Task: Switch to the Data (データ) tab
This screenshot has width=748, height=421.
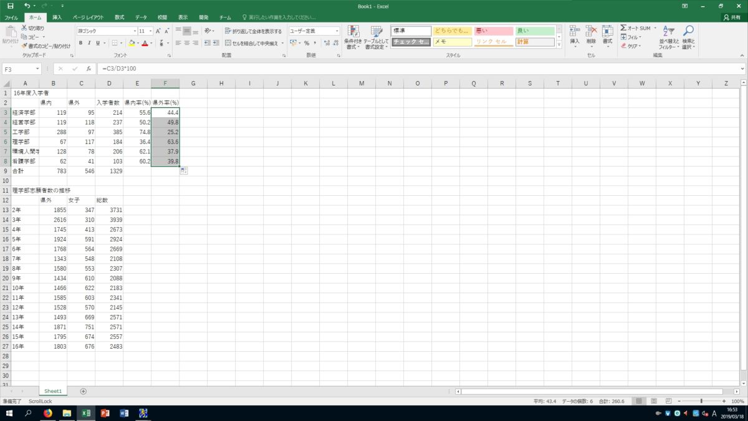Action: [141, 17]
